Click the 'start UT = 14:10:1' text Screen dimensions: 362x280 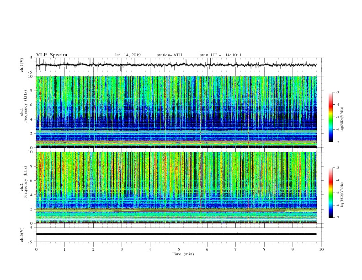(221, 55)
